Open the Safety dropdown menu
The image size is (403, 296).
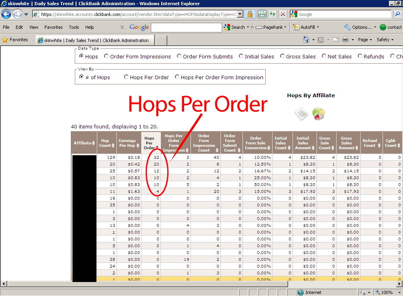click(385, 40)
